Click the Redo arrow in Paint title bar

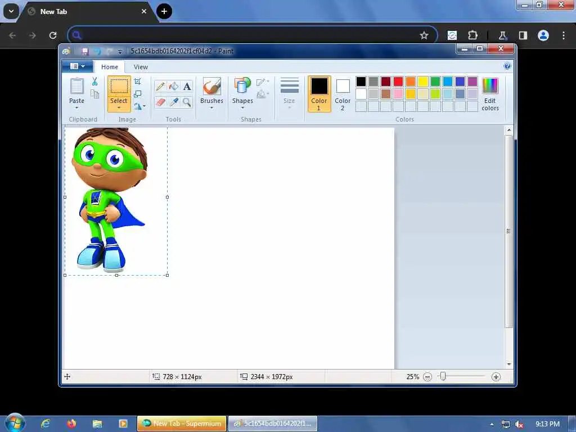[x=110, y=51]
